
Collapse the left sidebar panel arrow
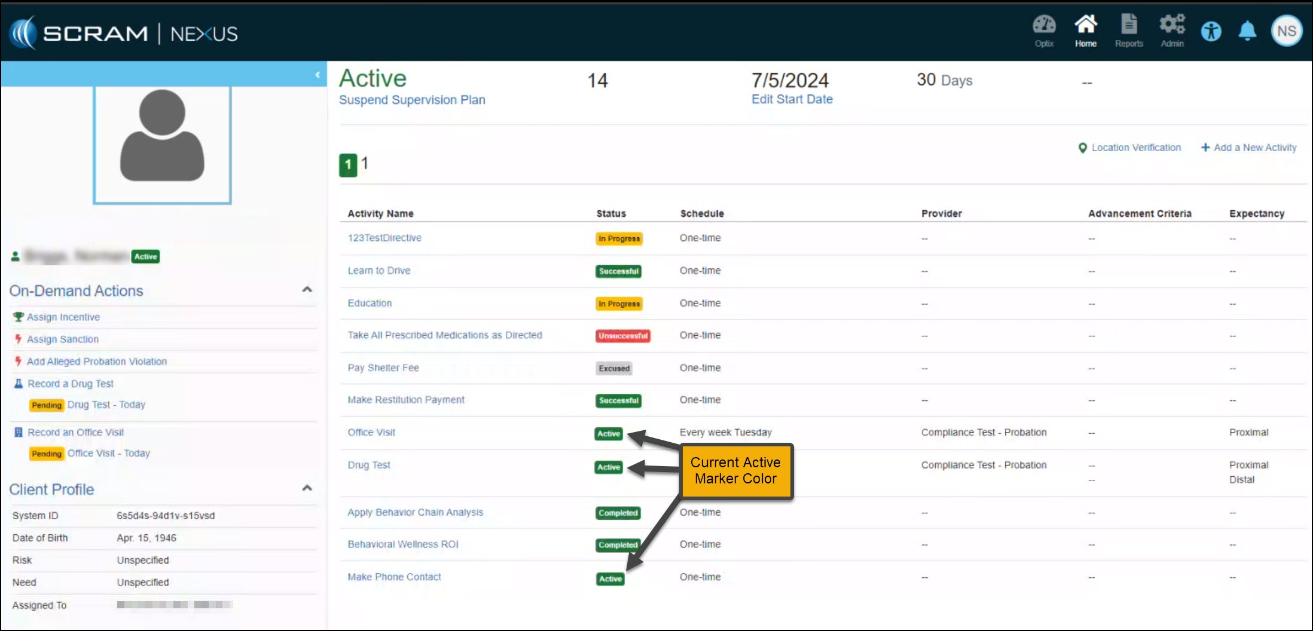[317, 75]
